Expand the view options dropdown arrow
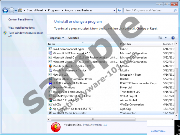This screenshot has width=180, height=135. (x=166, y=38)
